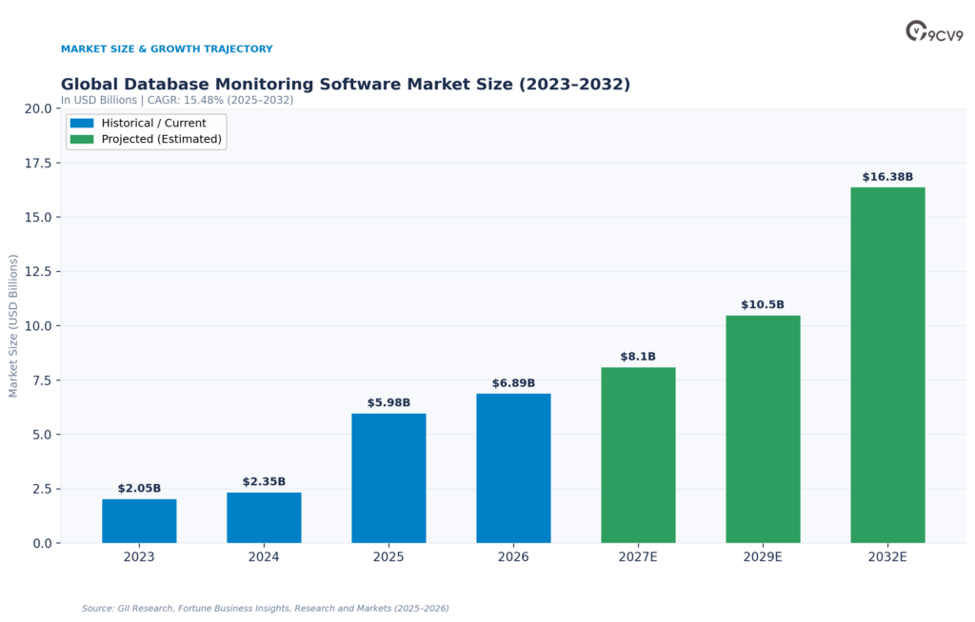This screenshot has width=975, height=622.
Task: Select the 2023 bar labeled $2.05B
Action: (x=139, y=521)
